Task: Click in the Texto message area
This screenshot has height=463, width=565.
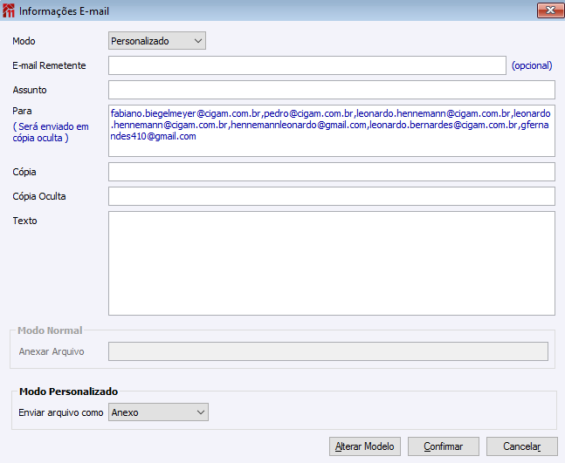Action: click(332, 263)
